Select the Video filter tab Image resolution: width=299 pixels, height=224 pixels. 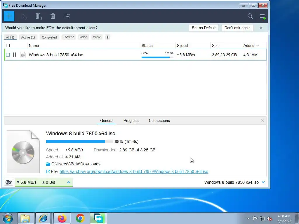(83, 37)
